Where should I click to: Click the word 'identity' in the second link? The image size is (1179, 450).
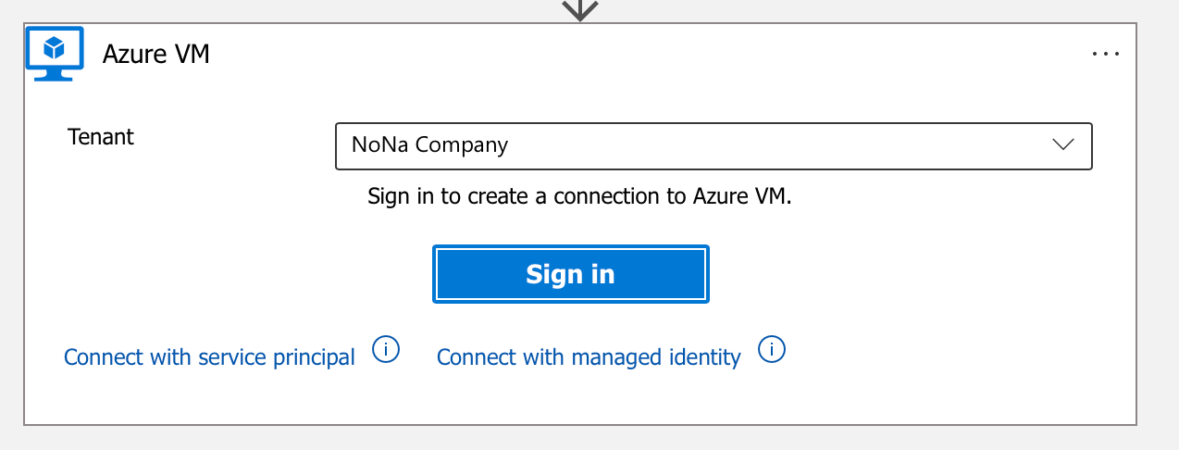(704, 357)
